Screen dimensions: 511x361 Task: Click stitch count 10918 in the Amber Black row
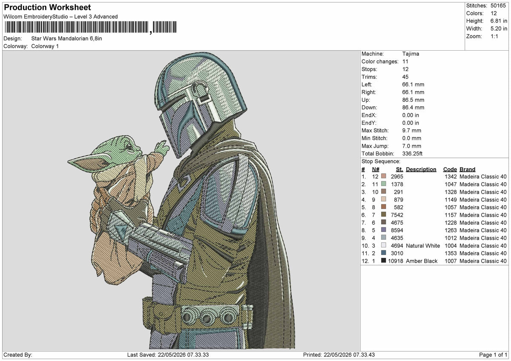[395, 261]
